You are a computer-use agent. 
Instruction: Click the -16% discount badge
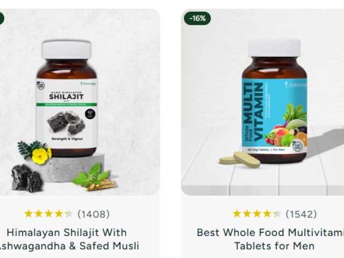197,18
